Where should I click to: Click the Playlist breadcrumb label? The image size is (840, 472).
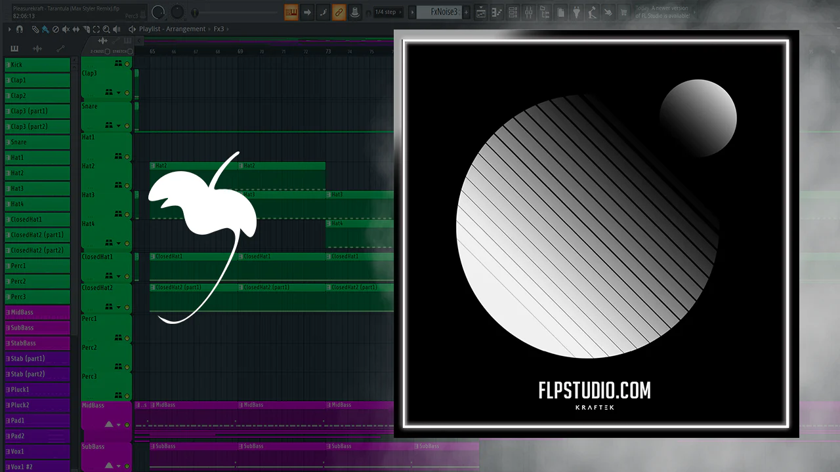pyautogui.click(x=149, y=29)
